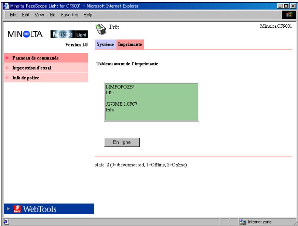This screenshot has width=298, height=226.
Task: Click the Fiery logo in WebTools banner
Action: click(17, 209)
